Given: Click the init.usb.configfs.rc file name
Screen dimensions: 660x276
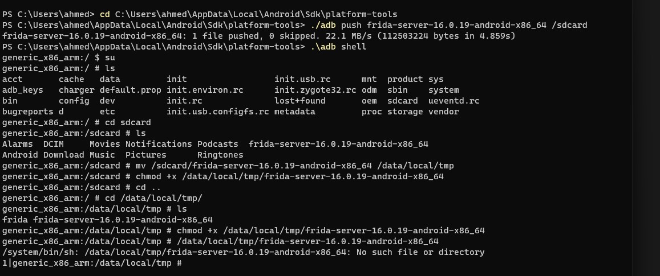Looking at the screenshot, I should click(217, 112).
